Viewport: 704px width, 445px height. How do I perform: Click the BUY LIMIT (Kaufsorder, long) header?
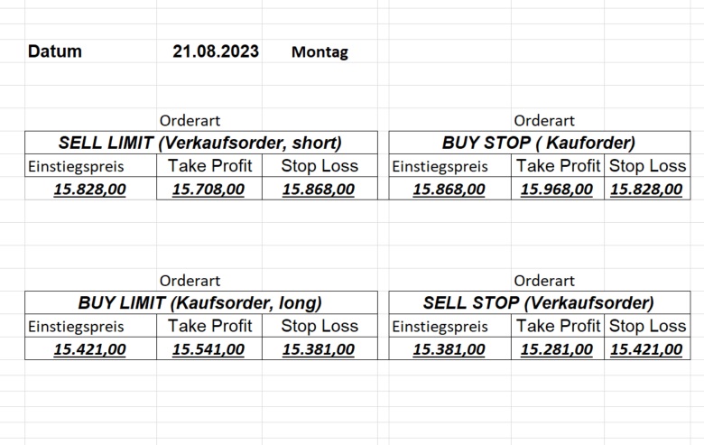pyautogui.click(x=199, y=303)
